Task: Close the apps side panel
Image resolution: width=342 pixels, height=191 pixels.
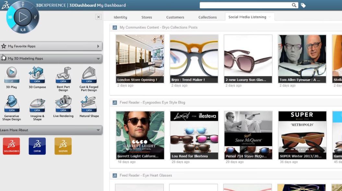Action: click(98, 17)
